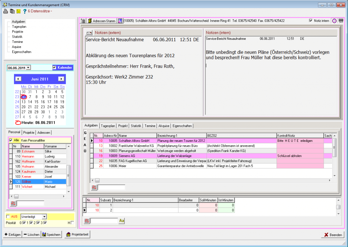Uncheck the Priorität 0 checkbox
Image resolution: width=348 pixels, height=247 pixels.
pyautogui.click(x=24, y=223)
